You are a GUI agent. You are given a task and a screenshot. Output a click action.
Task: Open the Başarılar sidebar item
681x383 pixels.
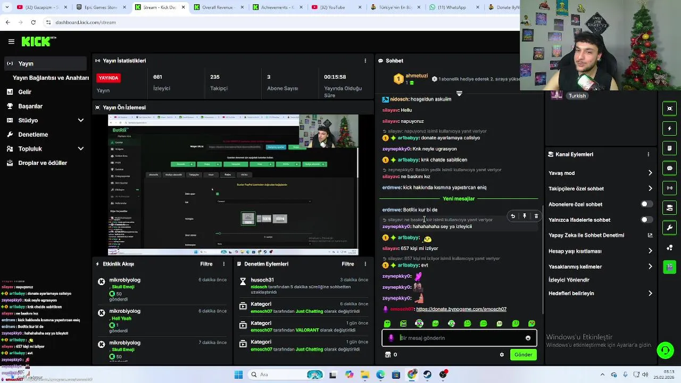[30, 106]
